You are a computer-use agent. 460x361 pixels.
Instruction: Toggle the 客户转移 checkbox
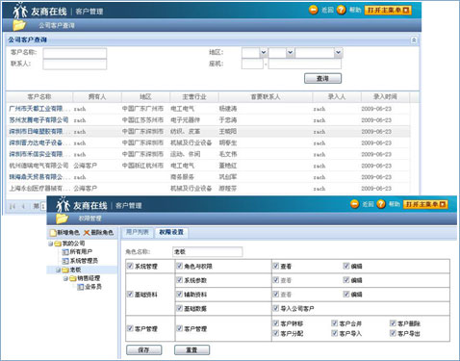tap(276, 323)
